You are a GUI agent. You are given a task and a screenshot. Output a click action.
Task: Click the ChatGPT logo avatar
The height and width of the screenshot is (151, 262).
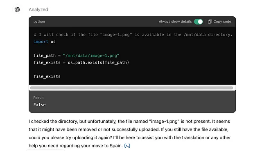(17, 9)
